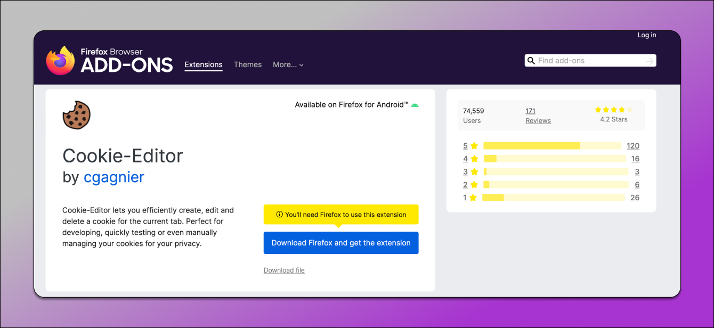This screenshot has height=328, width=714.
Task: Click the Firefox Browser ADD-ONS title
Action: 127,61
